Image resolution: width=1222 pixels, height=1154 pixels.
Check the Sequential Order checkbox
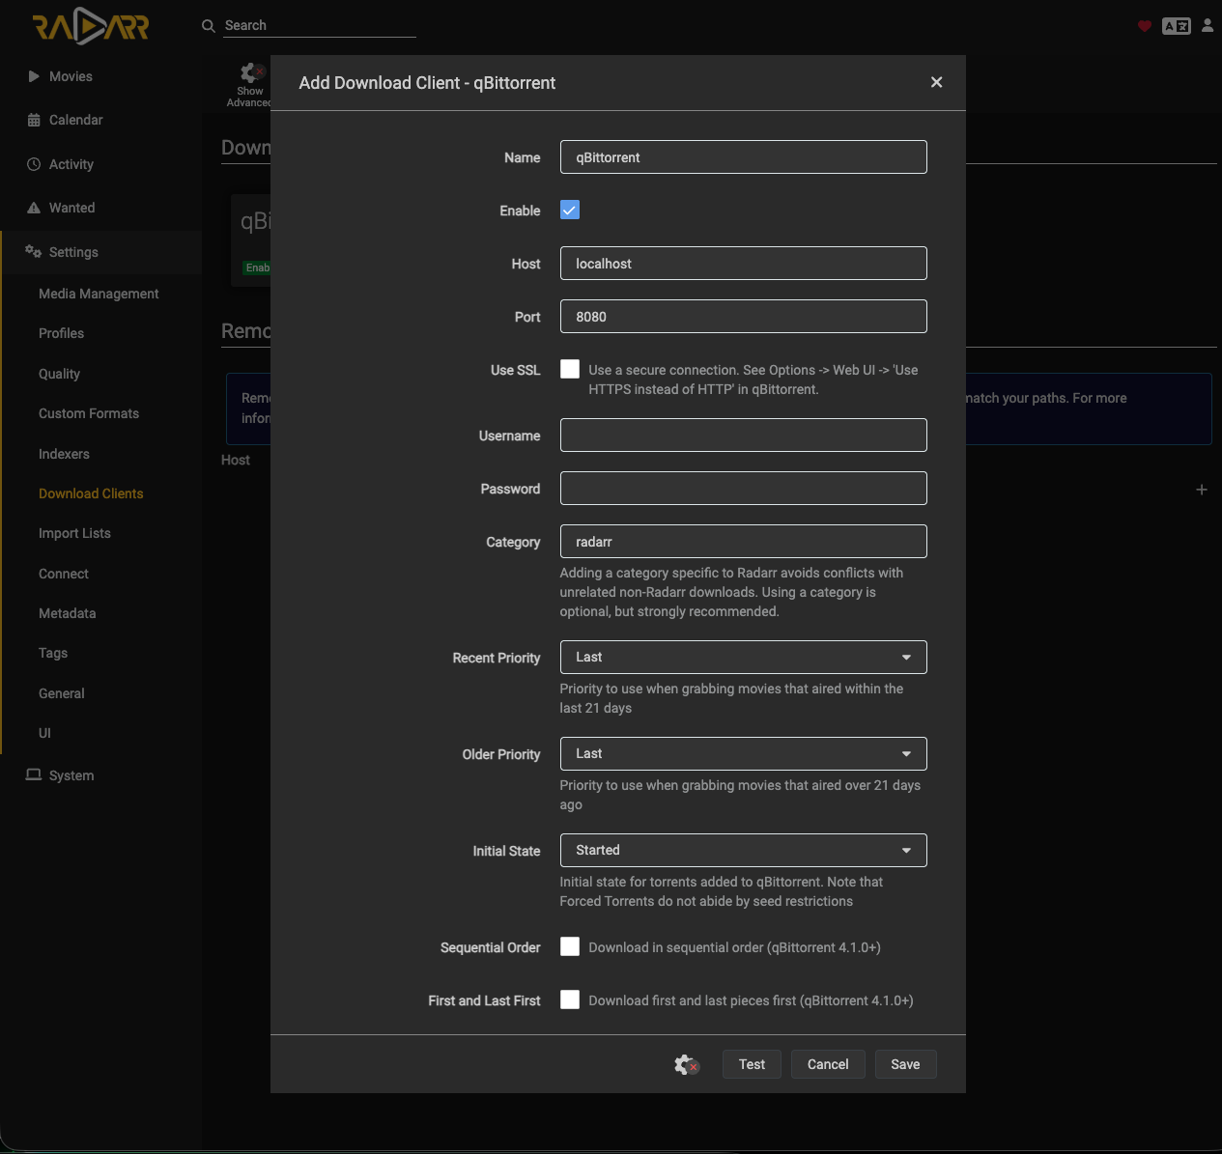pos(570,946)
